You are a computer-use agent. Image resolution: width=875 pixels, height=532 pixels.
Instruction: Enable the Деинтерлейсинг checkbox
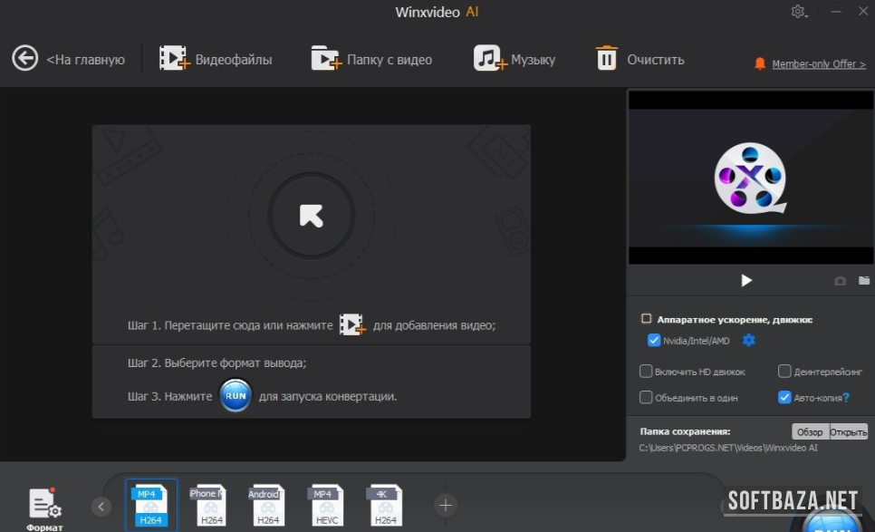click(784, 372)
